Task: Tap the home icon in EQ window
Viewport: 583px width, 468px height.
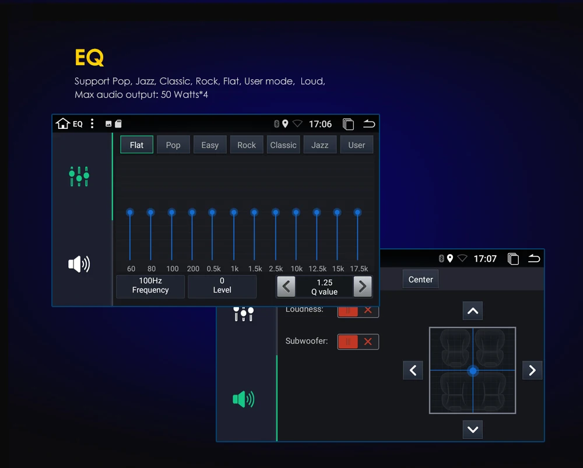Action: click(x=63, y=124)
